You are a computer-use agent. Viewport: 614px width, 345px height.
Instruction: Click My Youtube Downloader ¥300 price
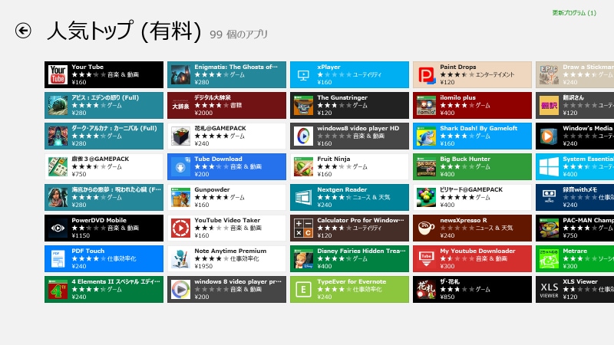pyautogui.click(x=447, y=266)
